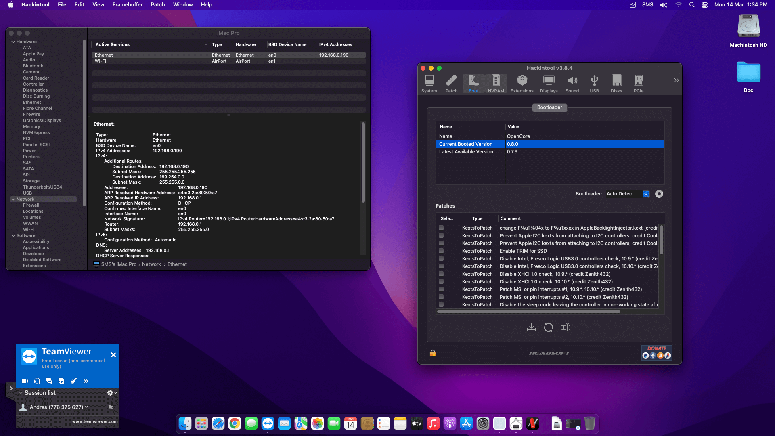This screenshot has width=775, height=436.
Task: Select Firewall under Network
Action: tap(31, 205)
